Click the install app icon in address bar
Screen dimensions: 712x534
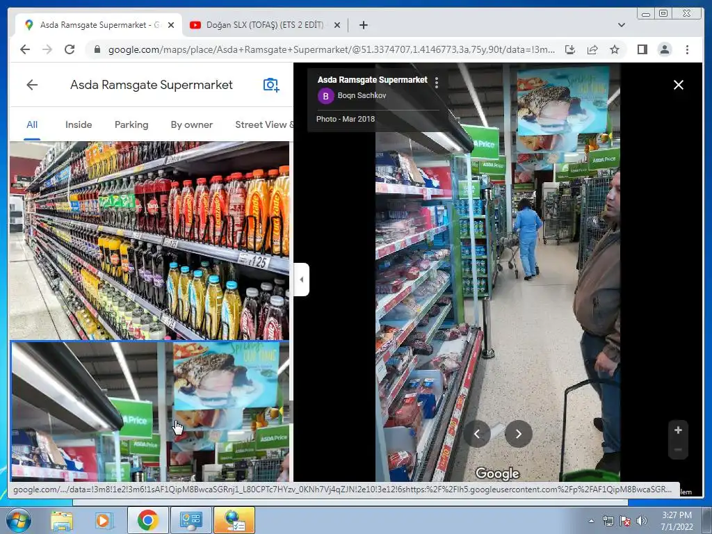point(570,49)
